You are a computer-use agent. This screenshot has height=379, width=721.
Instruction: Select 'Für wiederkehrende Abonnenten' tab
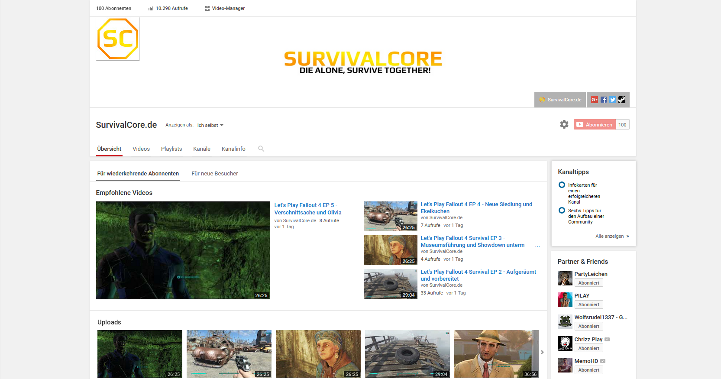(x=138, y=174)
